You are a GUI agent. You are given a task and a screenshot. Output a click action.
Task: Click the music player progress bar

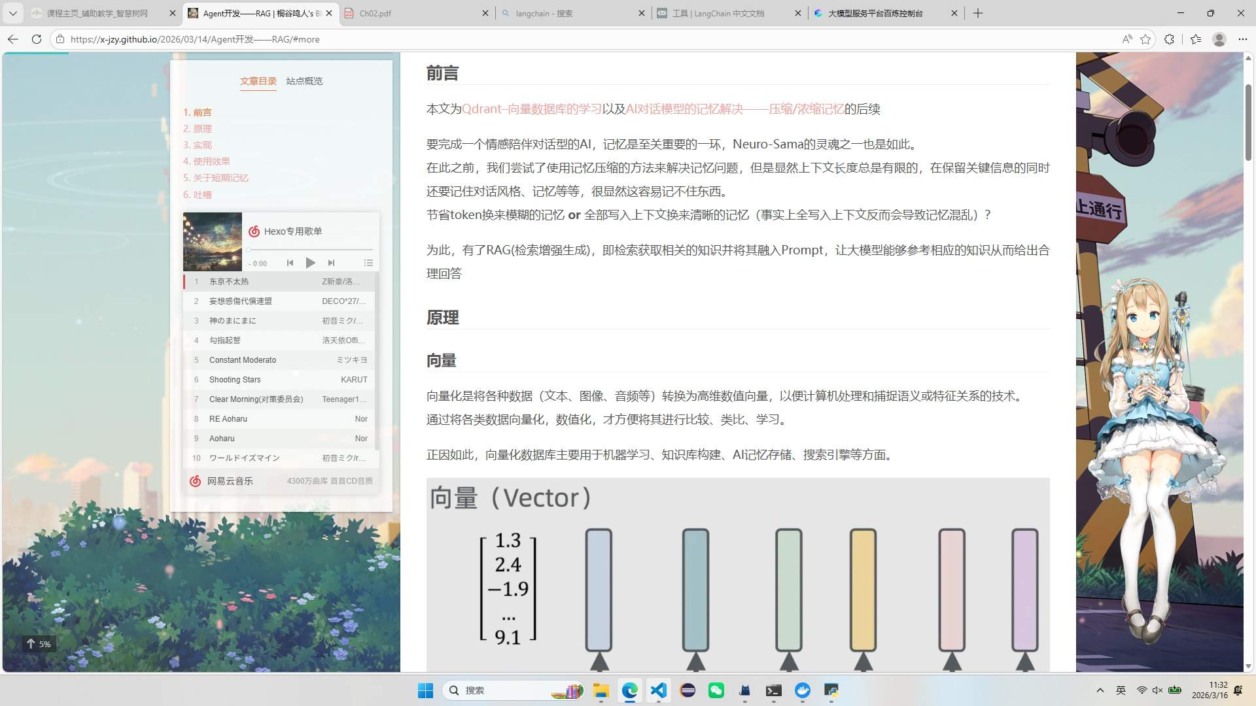[310, 250]
